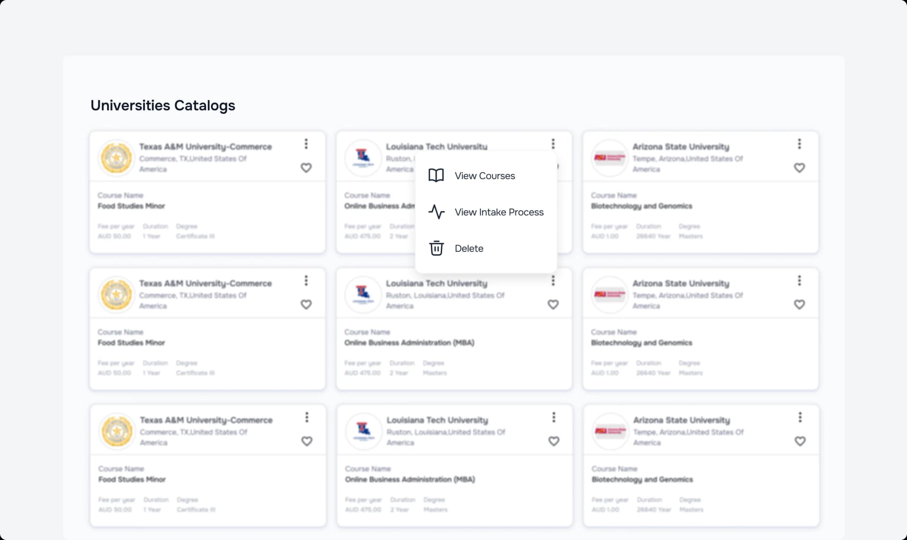Click the Texas A&M University-Commerce logo
The height and width of the screenshot is (540, 907).
pyautogui.click(x=116, y=157)
